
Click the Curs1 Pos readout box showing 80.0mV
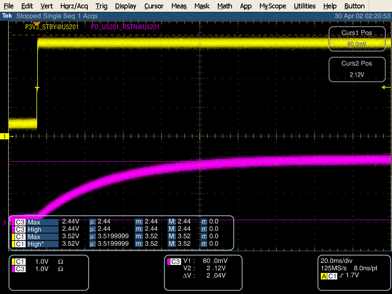coord(357,39)
